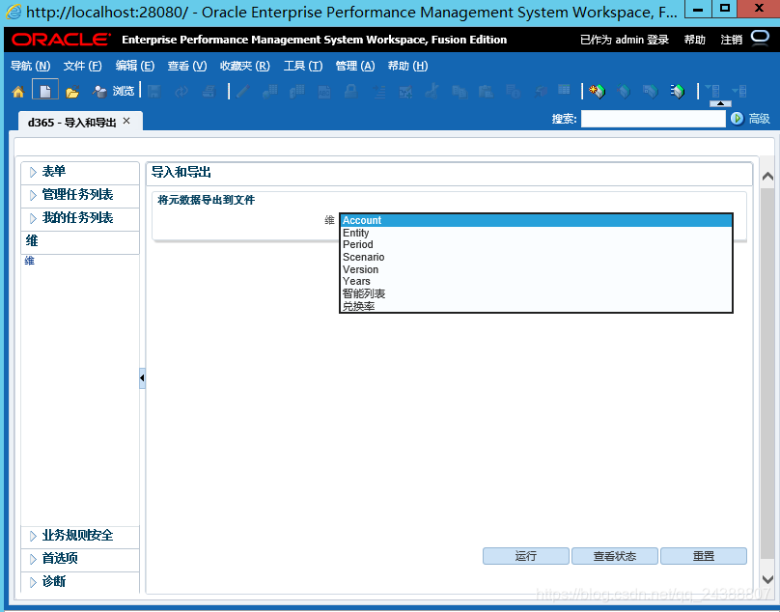Maximize the browser window
Image resolution: width=780 pixels, height=612 pixels.
click(724, 9)
